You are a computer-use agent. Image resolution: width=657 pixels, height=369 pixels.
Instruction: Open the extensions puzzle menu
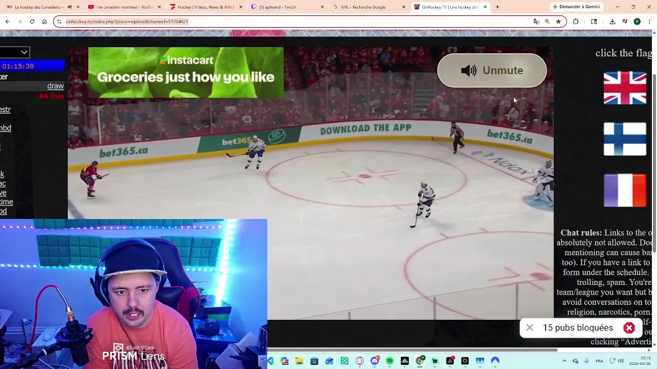coord(575,22)
